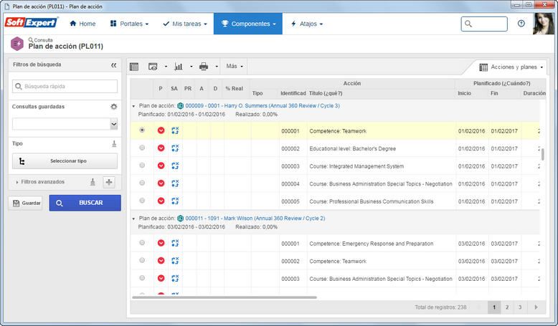Open the Componentes menu
The width and height of the screenshot is (558, 326).
pos(248,24)
